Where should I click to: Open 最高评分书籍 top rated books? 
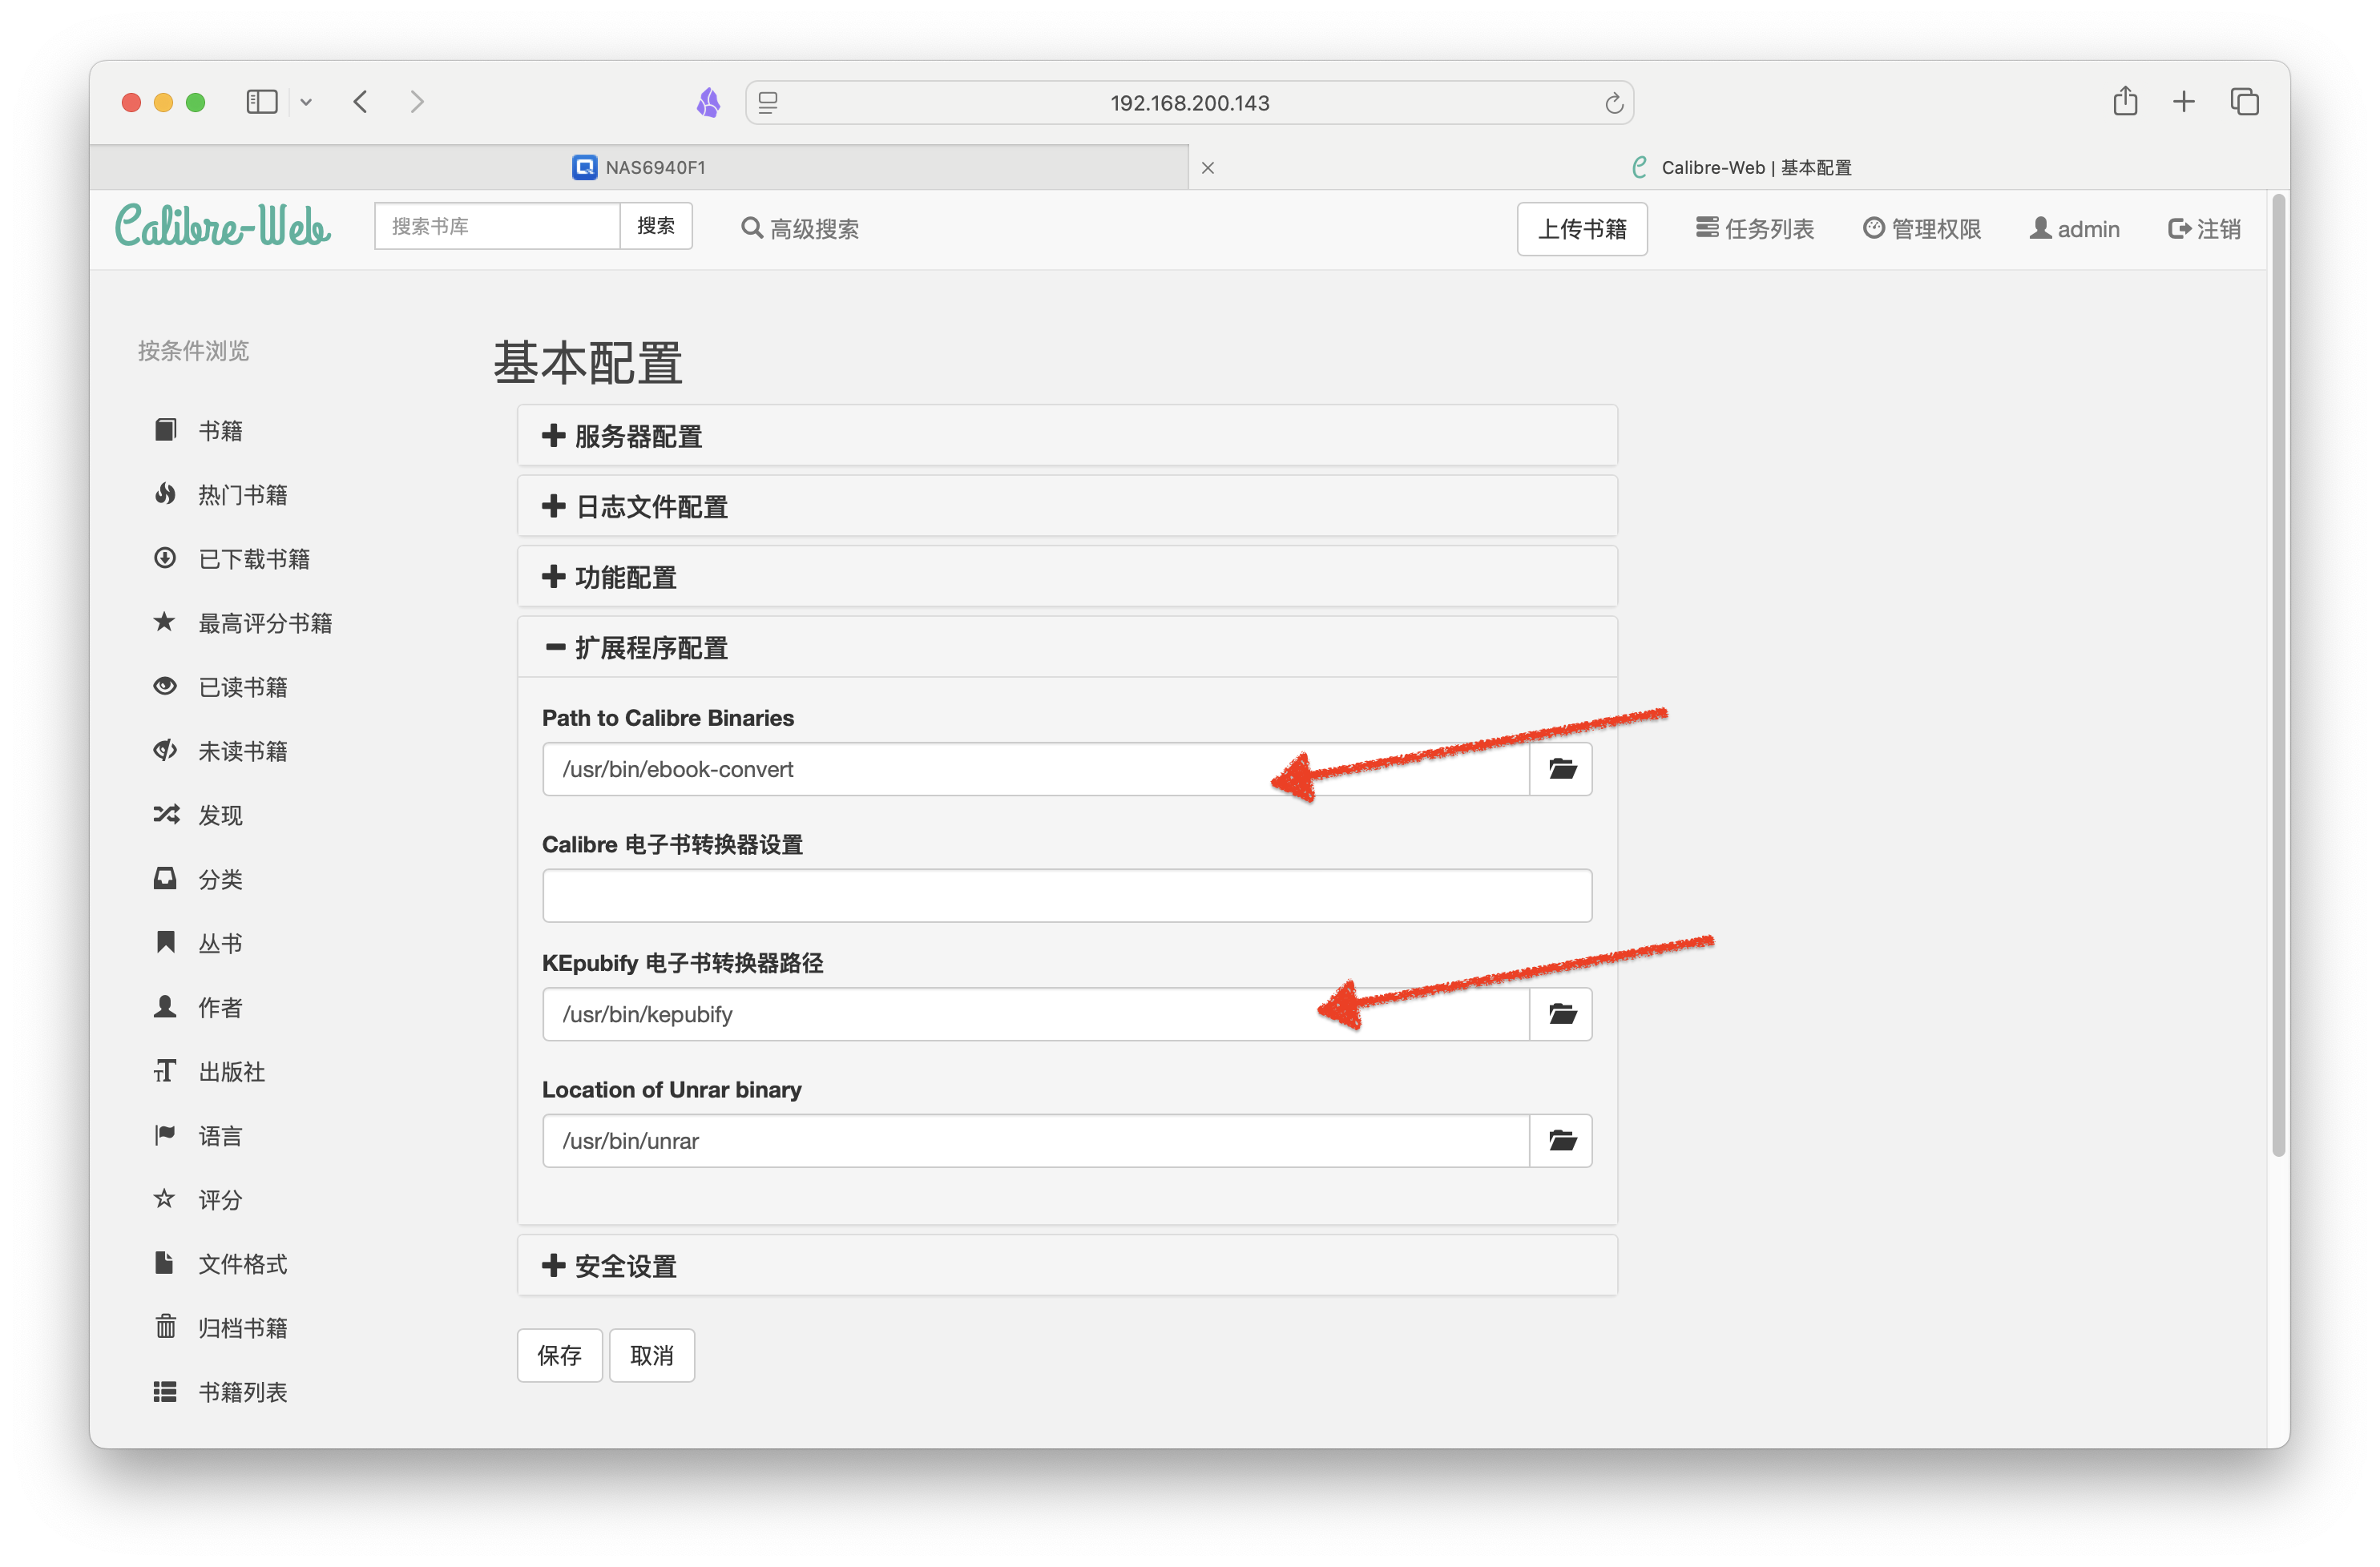coord(243,623)
